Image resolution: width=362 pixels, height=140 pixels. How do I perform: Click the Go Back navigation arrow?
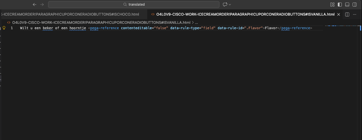click(x=34, y=5)
